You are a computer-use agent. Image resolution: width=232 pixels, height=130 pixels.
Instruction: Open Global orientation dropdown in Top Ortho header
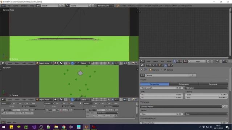(x=85, y=100)
